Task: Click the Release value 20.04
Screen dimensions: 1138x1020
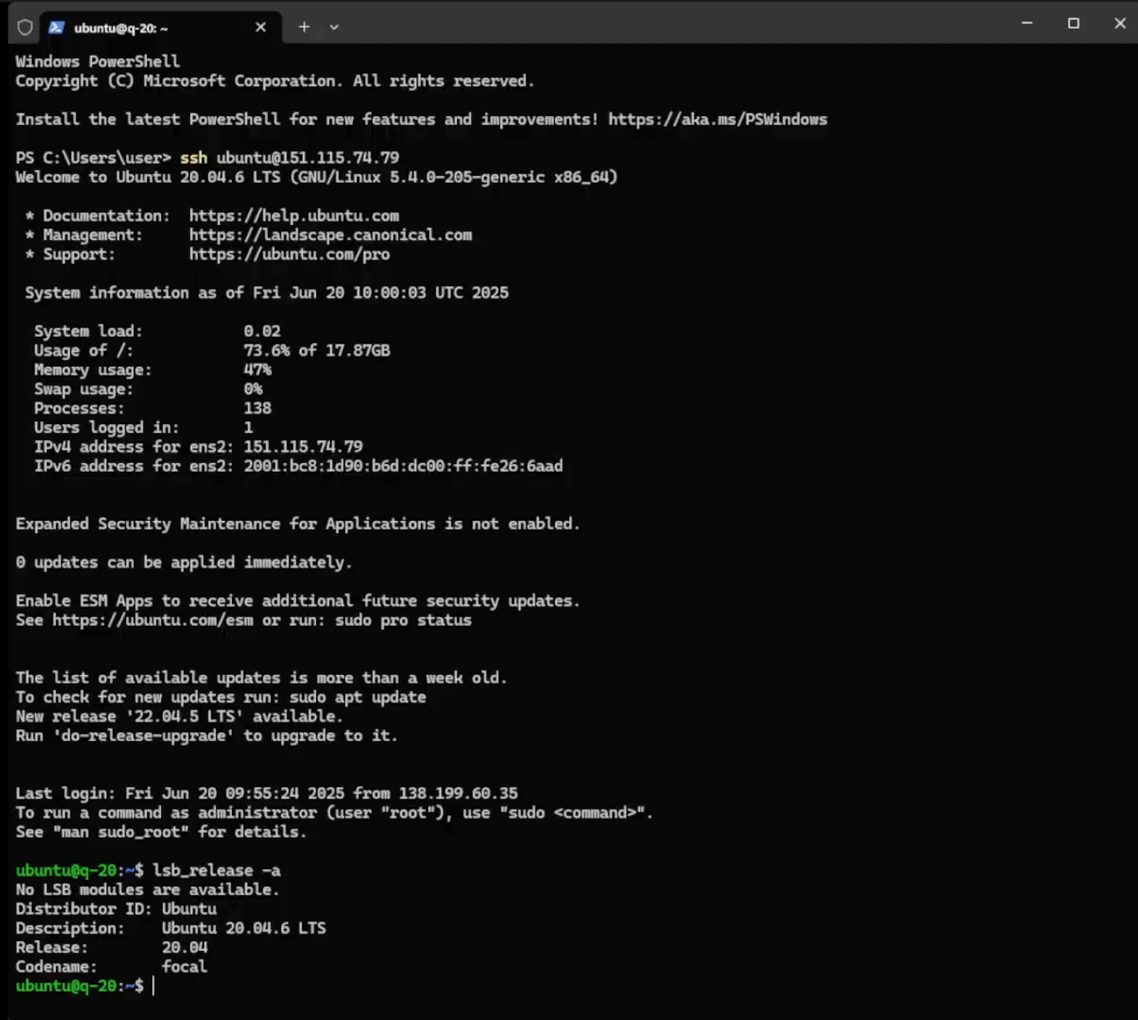Action: (185, 947)
